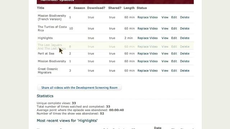This screenshot has height=129, width=230.
Task: Click 'Number of times the show was abandoned' line
Action: click(x=70, y=114)
